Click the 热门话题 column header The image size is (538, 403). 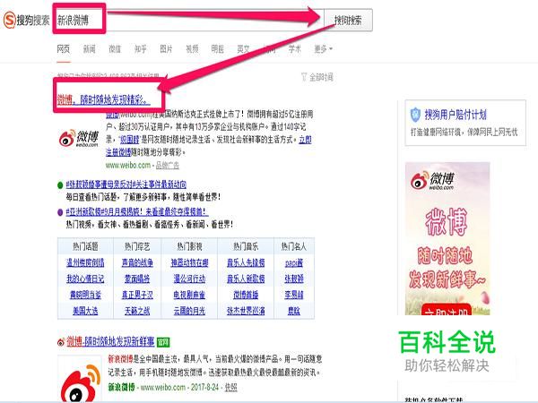tap(85, 246)
